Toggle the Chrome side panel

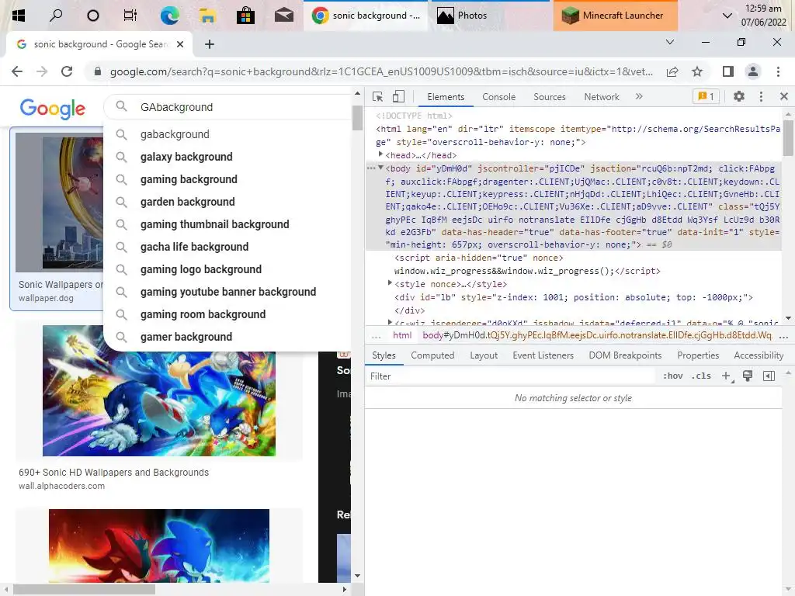point(728,71)
